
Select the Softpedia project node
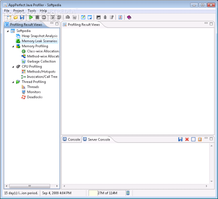tap(21, 31)
